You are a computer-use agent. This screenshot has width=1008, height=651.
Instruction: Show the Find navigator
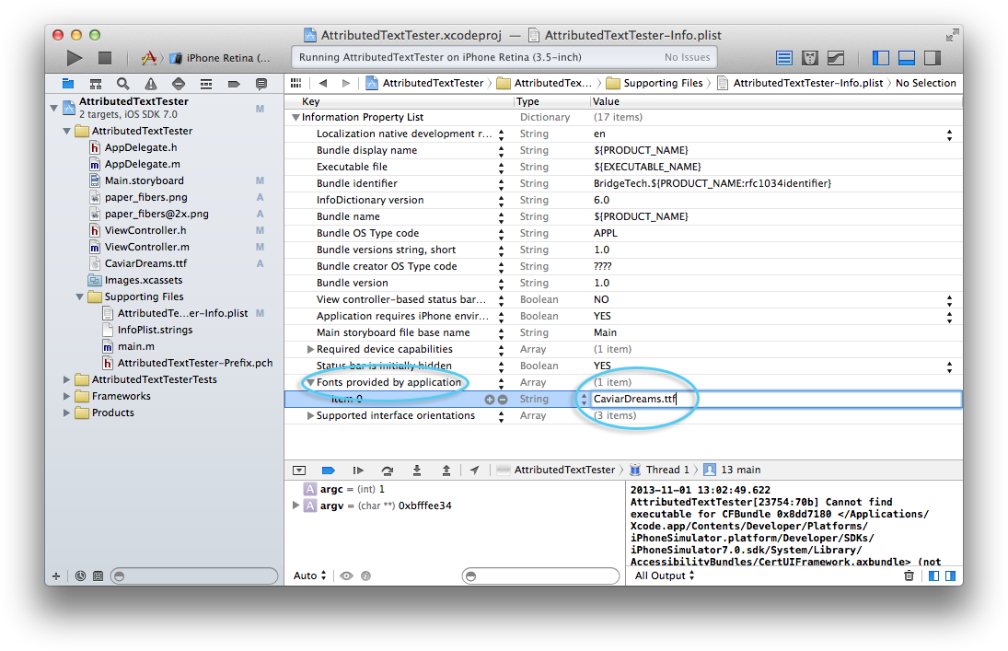coord(122,84)
